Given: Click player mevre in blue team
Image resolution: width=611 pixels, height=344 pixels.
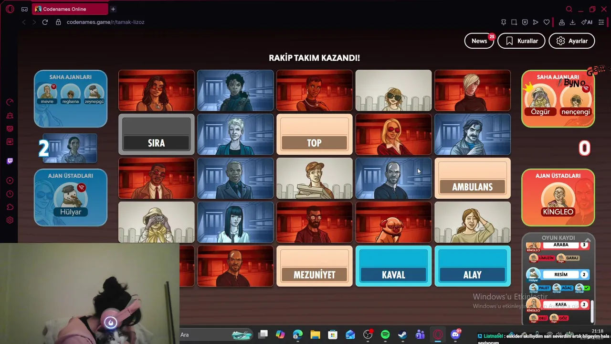Looking at the screenshot, I should coord(47,94).
